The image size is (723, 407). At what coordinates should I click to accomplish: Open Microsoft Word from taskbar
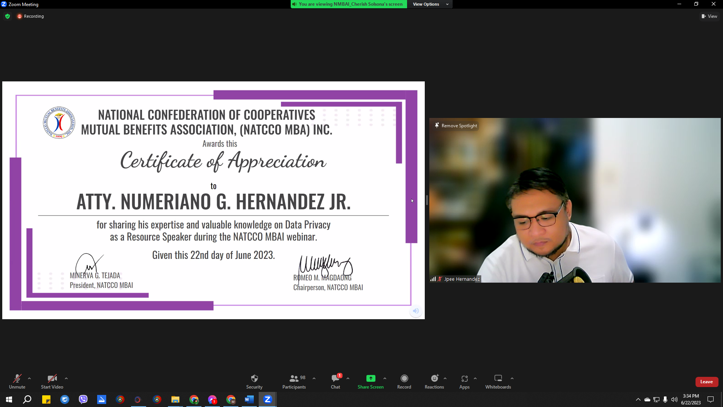(249, 399)
